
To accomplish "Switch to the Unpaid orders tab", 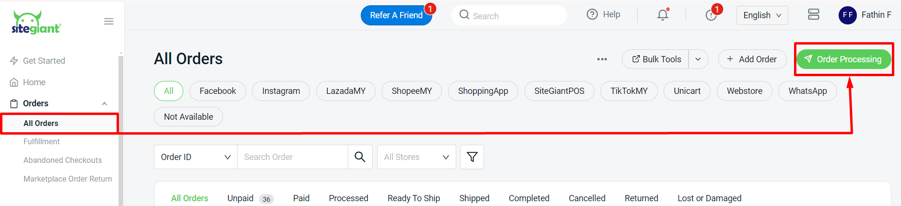I will 240,198.
